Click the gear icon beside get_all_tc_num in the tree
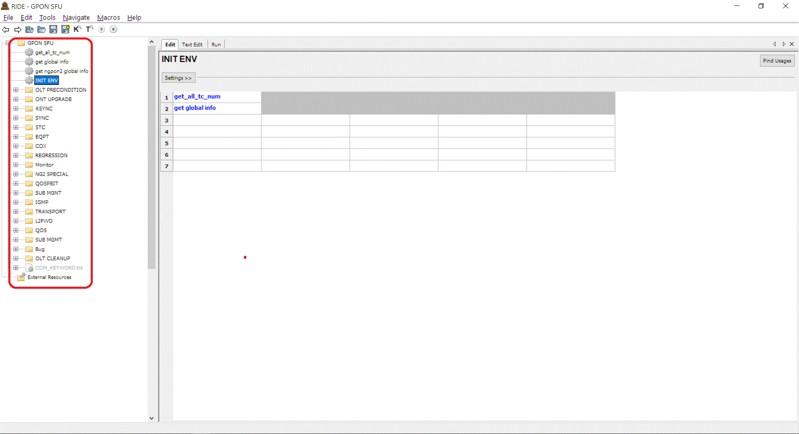The image size is (799, 434). (29, 52)
